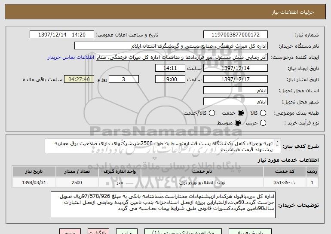Click validity time field 19:00
The width and height of the screenshot is (331, 234).
click(170, 79)
